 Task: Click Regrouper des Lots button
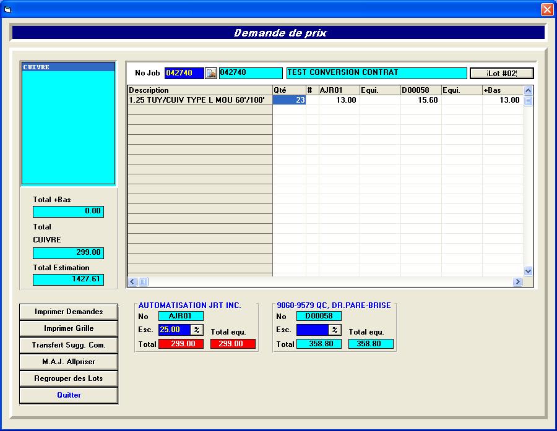[69, 378]
